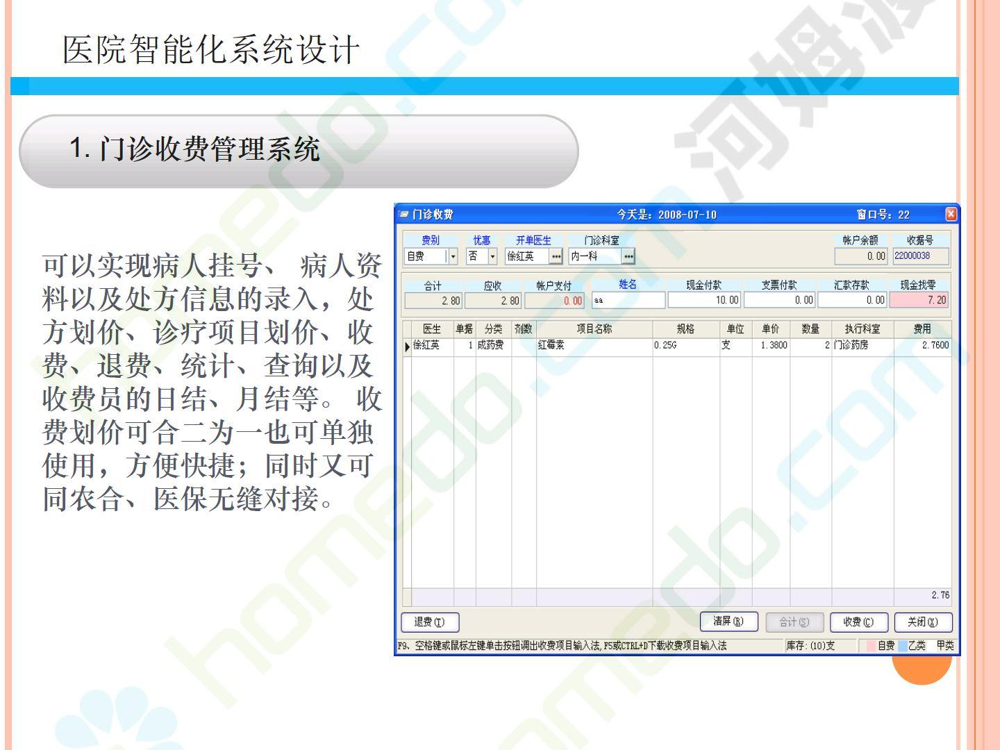
Task: Click the ellipsis button beside 开单医生 field
Action: click(x=556, y=256)
